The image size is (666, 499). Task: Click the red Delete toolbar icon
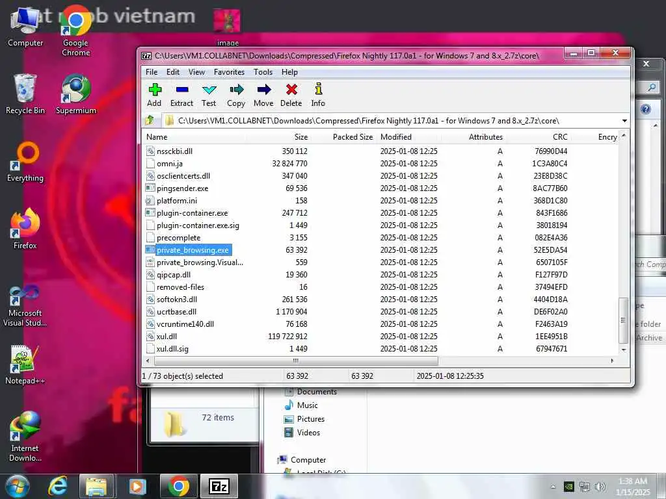coord(291,95)
